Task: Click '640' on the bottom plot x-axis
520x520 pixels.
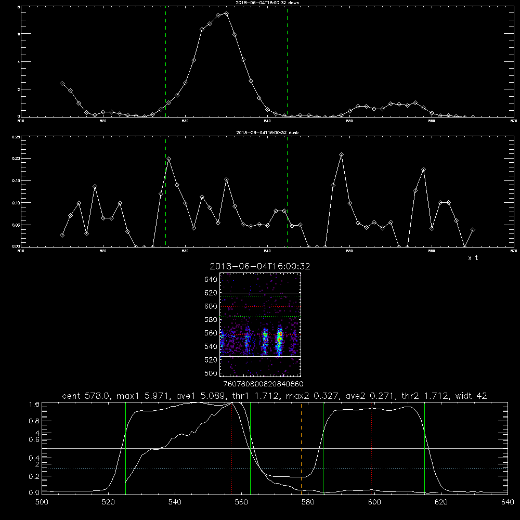Action: (508, 502)
